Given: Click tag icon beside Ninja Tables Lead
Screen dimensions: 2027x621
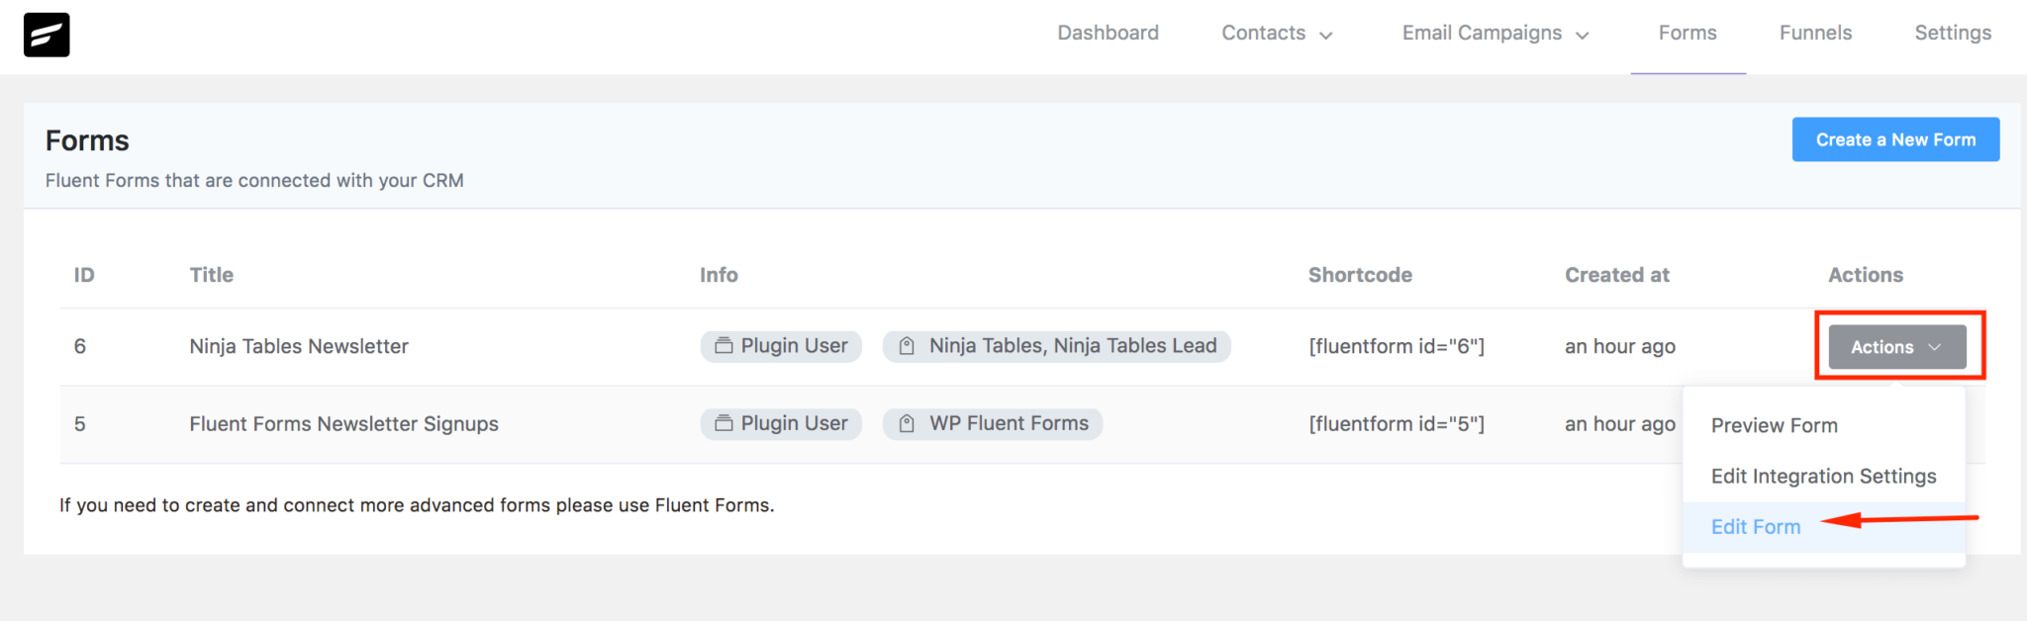Looking at the screenshot, I should [906, 346].
